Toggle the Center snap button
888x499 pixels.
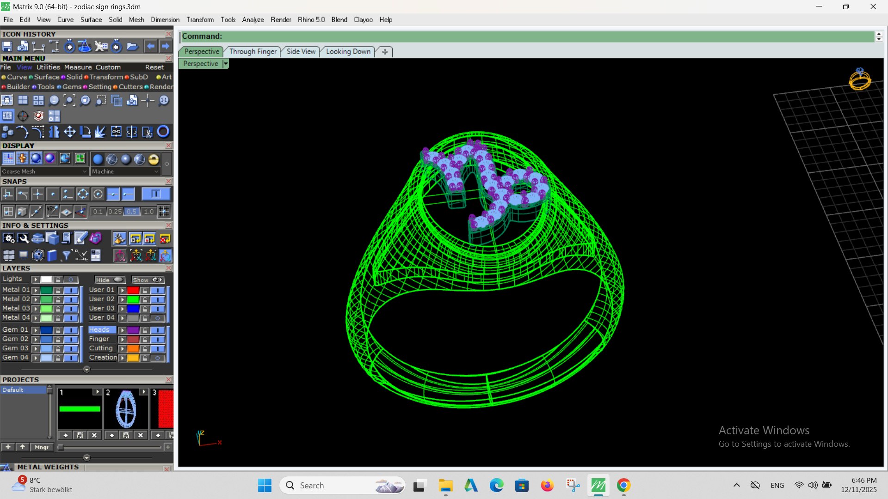[98, 194]
